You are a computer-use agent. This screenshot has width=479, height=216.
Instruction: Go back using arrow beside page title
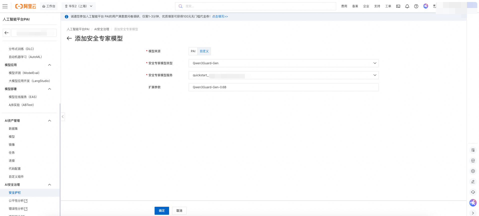coord(69,38)
